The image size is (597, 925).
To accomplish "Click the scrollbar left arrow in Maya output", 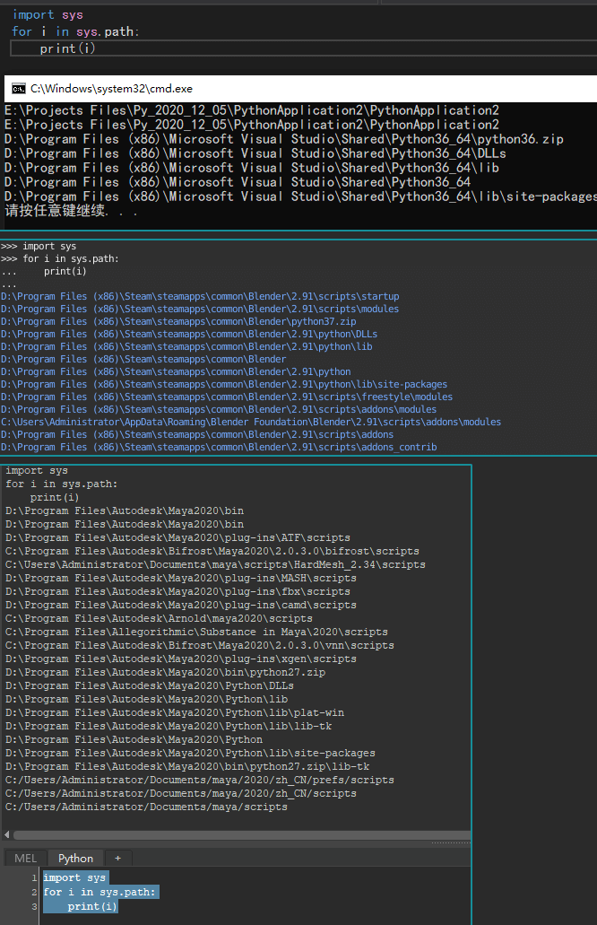I will coord(6,834).
